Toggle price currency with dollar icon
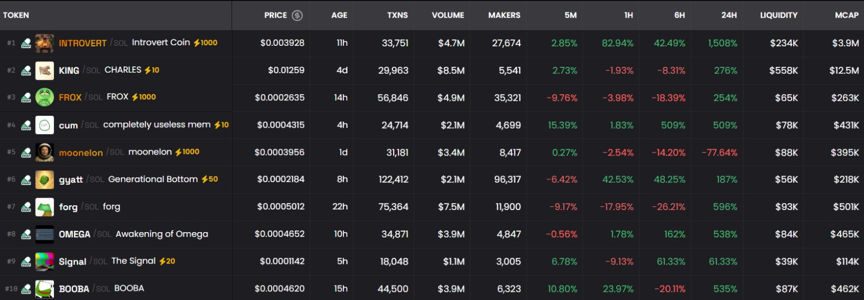Screen dimensions: 864x300 tap(297, 15)
